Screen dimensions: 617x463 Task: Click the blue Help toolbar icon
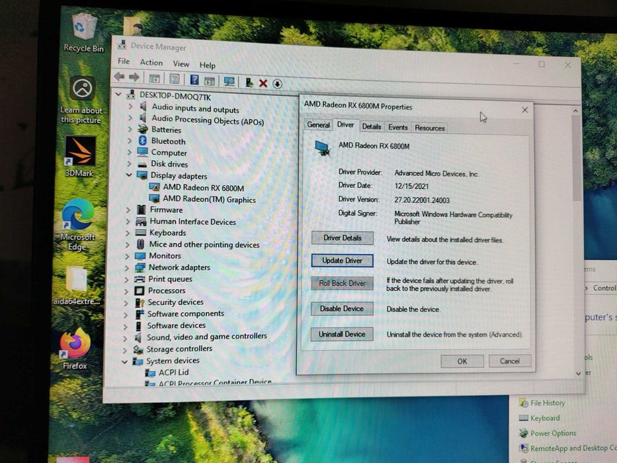pos(194,80)
